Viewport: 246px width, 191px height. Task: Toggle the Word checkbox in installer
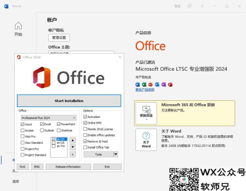[x=22, y=125]
